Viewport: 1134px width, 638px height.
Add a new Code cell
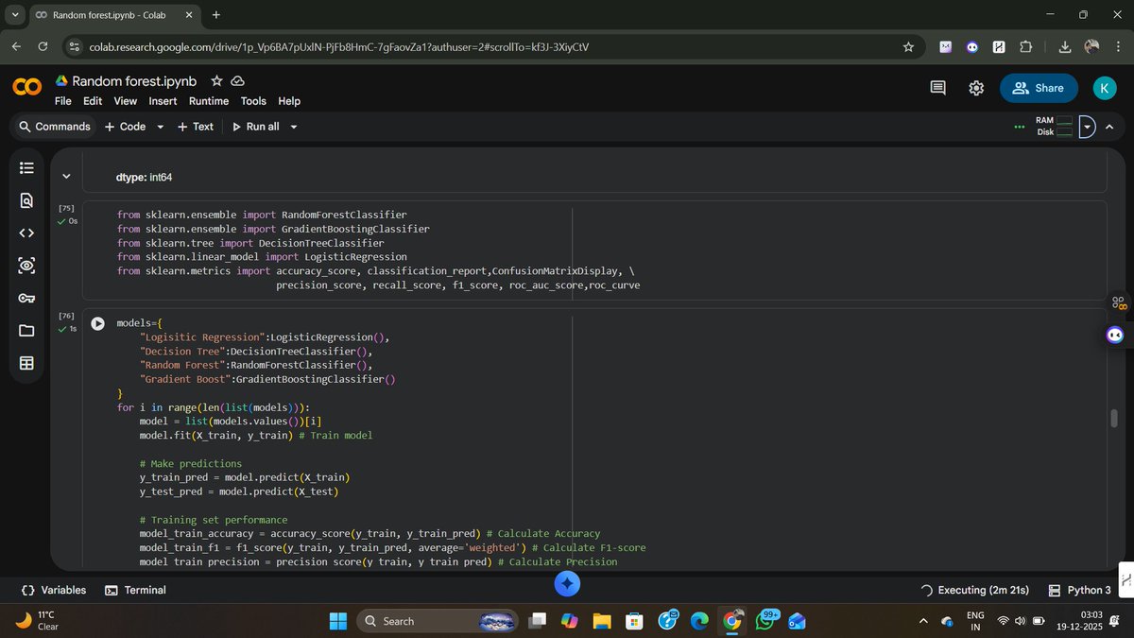pos(125,127)
